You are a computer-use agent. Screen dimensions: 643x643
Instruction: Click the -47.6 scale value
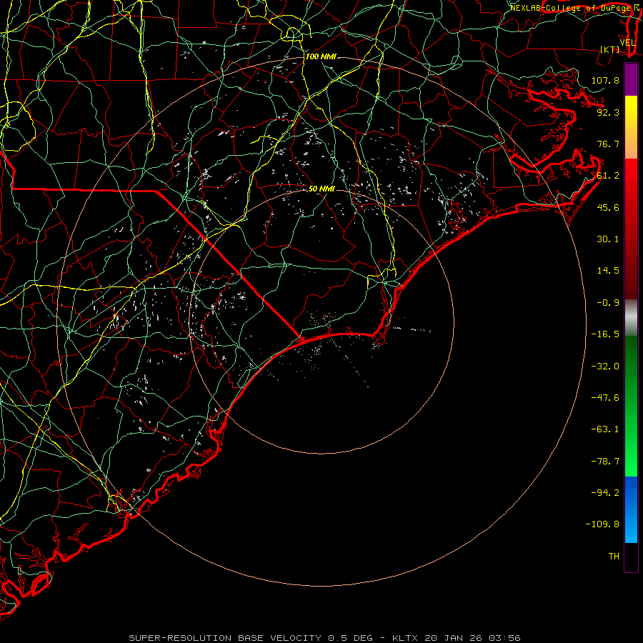coord(605,398)
